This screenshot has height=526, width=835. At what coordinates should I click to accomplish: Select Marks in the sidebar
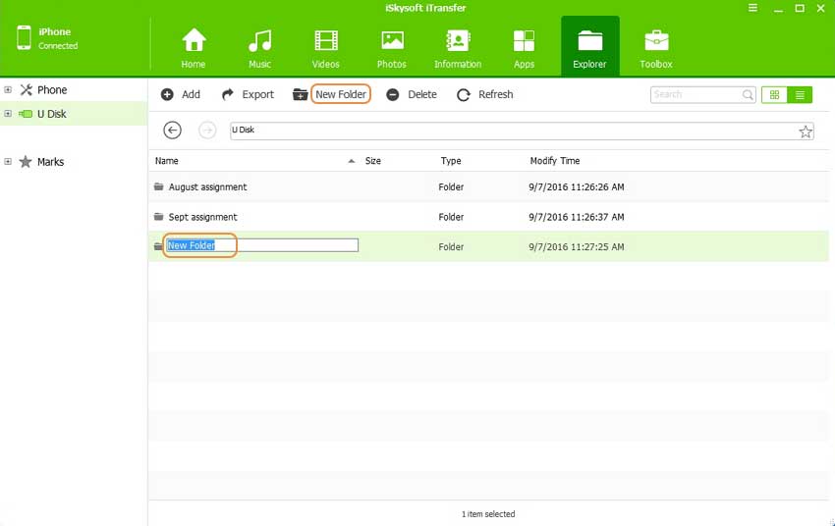(x=50, y=162)
